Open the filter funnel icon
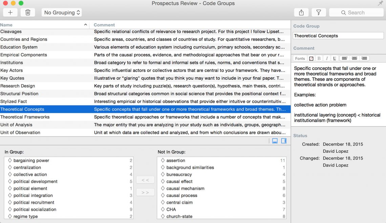This screenshot has height=223, width=386. point(319,13)
